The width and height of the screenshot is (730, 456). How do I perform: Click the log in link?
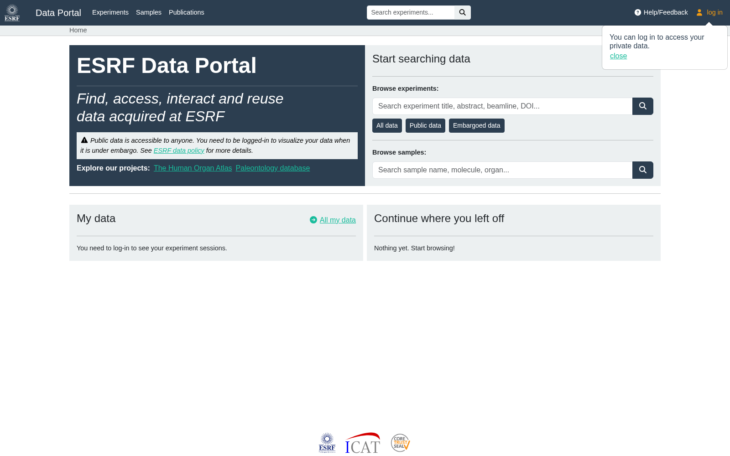click(x=714, y=12)
